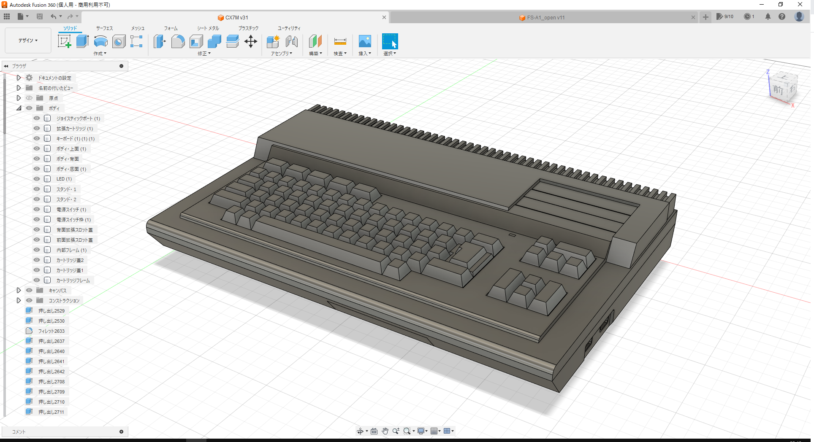Image resolution: width=814 pixels, height=442 pixels.
Task: Select the Revolve tool
Action: [x=100, y=41]
